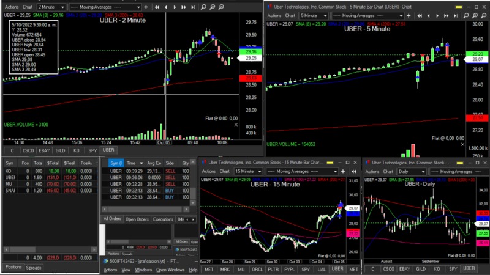This screenshot has height=275, width=490.
Task: Switch to the Open Orders tab
Action: pyautogui.click(x=137, y=219)
